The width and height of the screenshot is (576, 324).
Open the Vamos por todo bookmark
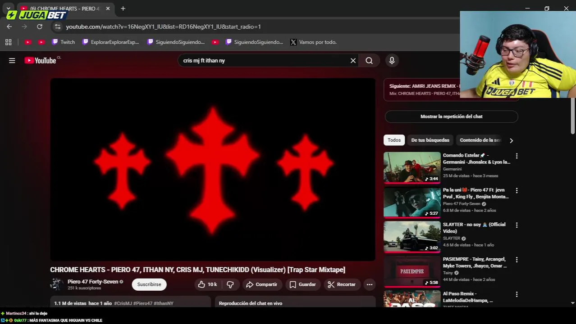pos(314,42)
